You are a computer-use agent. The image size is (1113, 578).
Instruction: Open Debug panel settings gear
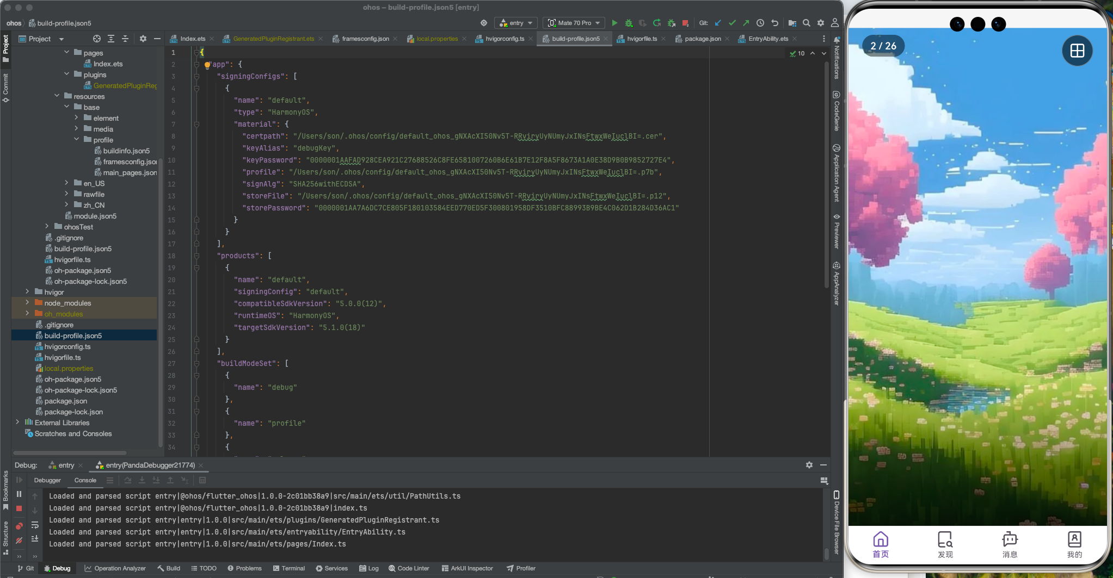coord(809,465)
